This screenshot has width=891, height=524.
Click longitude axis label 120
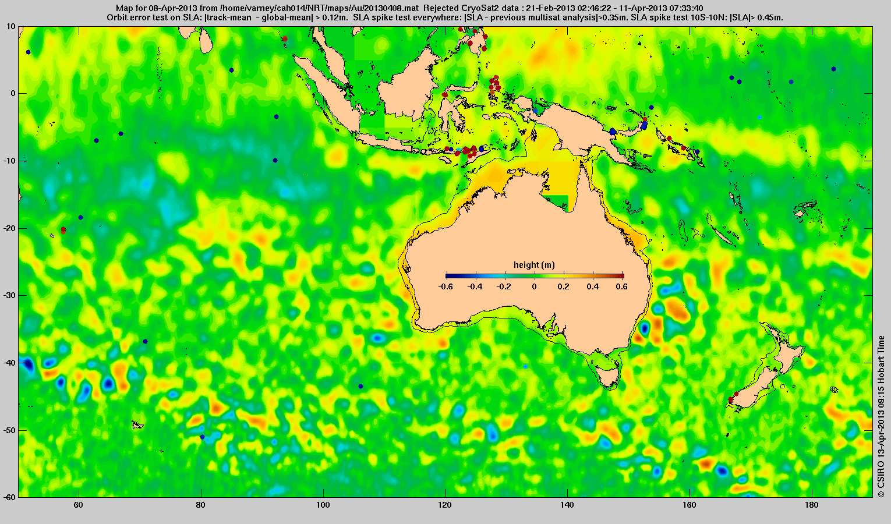pos(446,505)
